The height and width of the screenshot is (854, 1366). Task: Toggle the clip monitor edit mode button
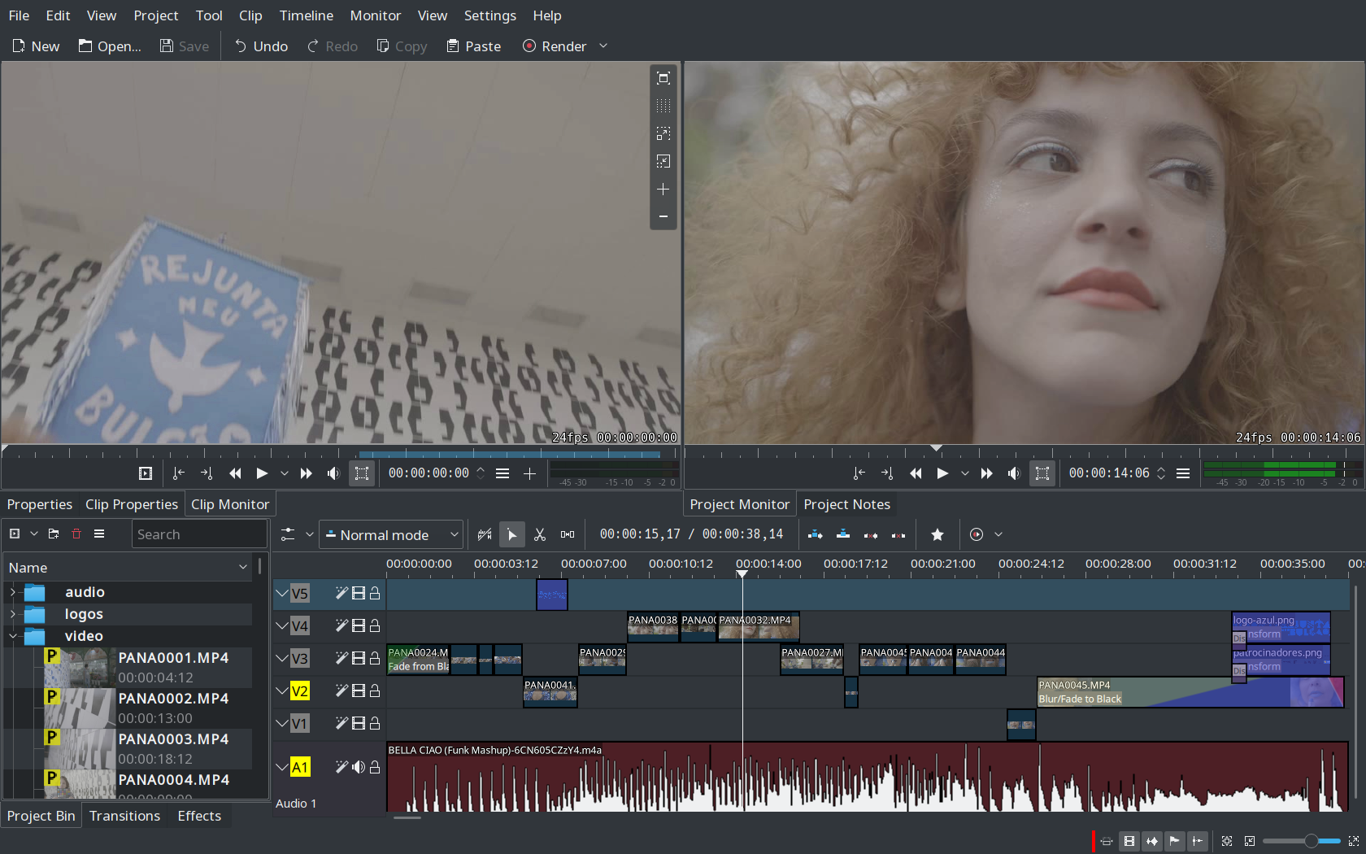[362, 473]
